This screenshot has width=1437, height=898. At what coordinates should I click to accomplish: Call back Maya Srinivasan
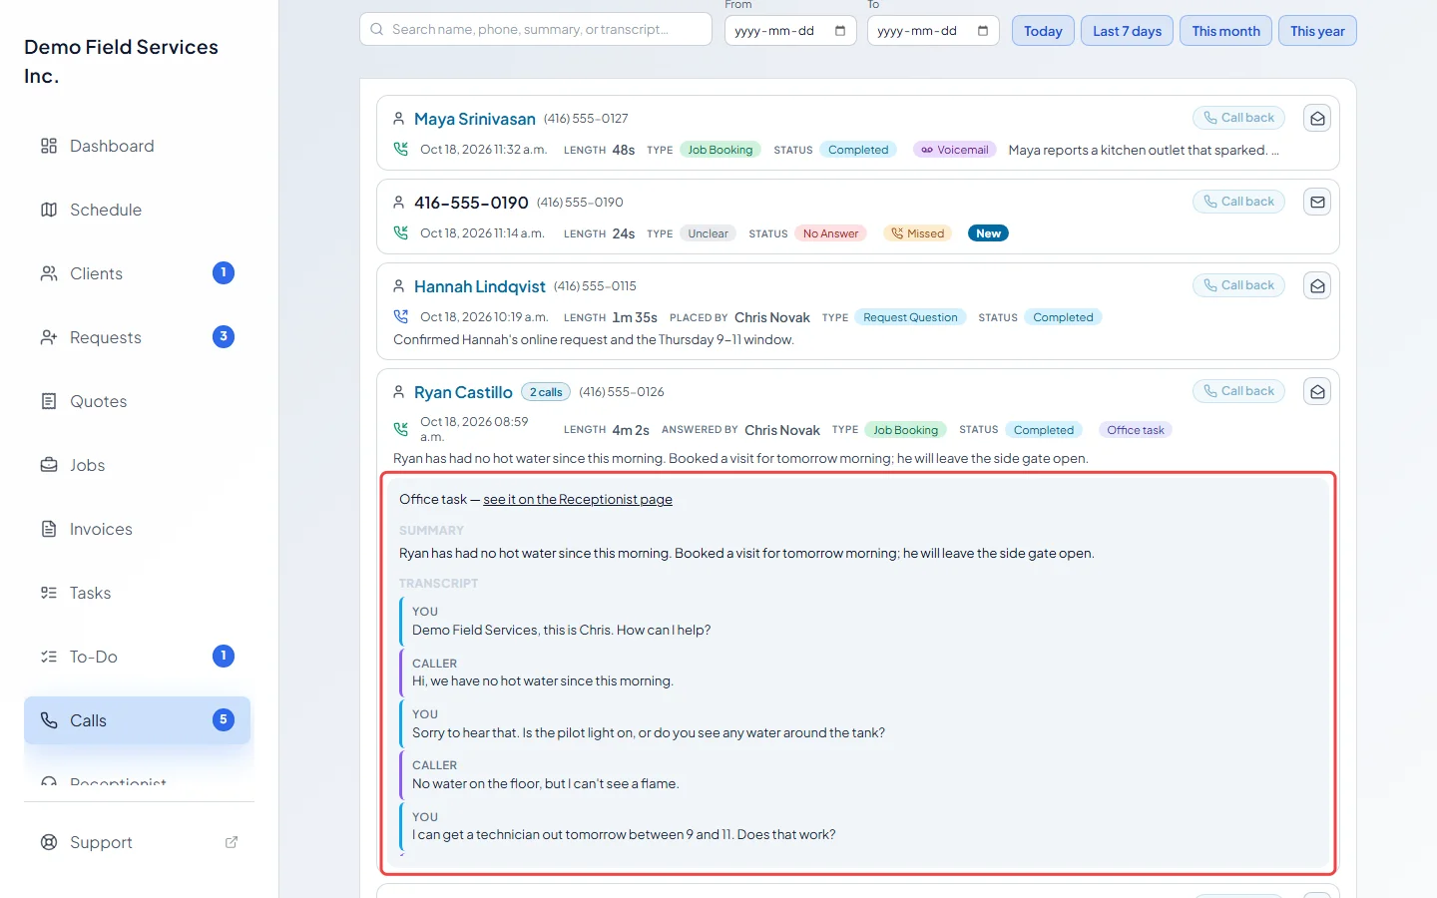click(x=1238, y=118)
